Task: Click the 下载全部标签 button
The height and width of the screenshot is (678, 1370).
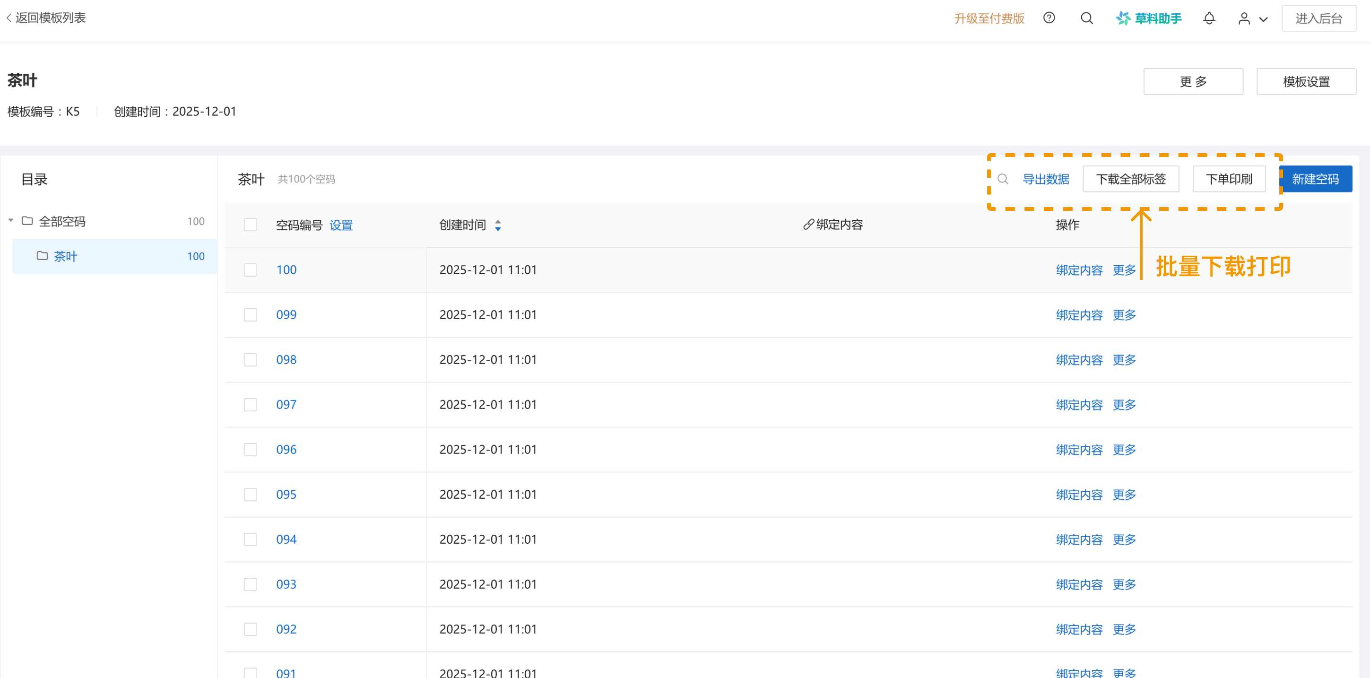Action: tap(1130, 179)
